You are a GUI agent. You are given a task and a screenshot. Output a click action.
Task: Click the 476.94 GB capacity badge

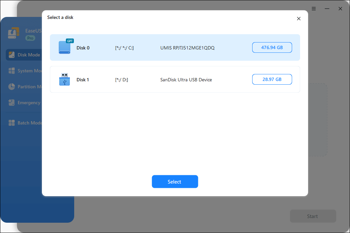(x=272, y=47)
